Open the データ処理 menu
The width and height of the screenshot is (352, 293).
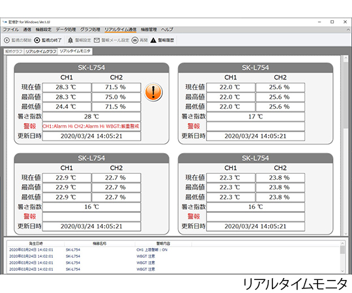click(66, 29)
